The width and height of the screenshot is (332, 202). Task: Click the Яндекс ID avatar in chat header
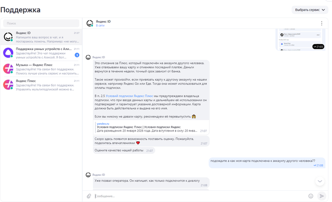coord(90,23)
